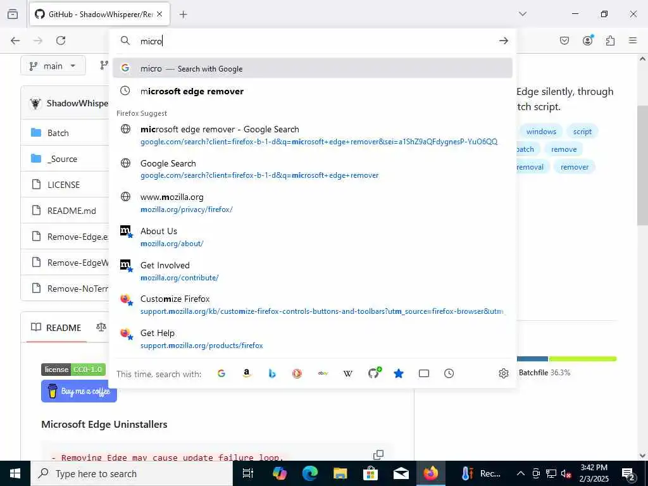This screenshot has height=486, width=648.
Task: Select the 'windows' topic tag
Action: 541,132
